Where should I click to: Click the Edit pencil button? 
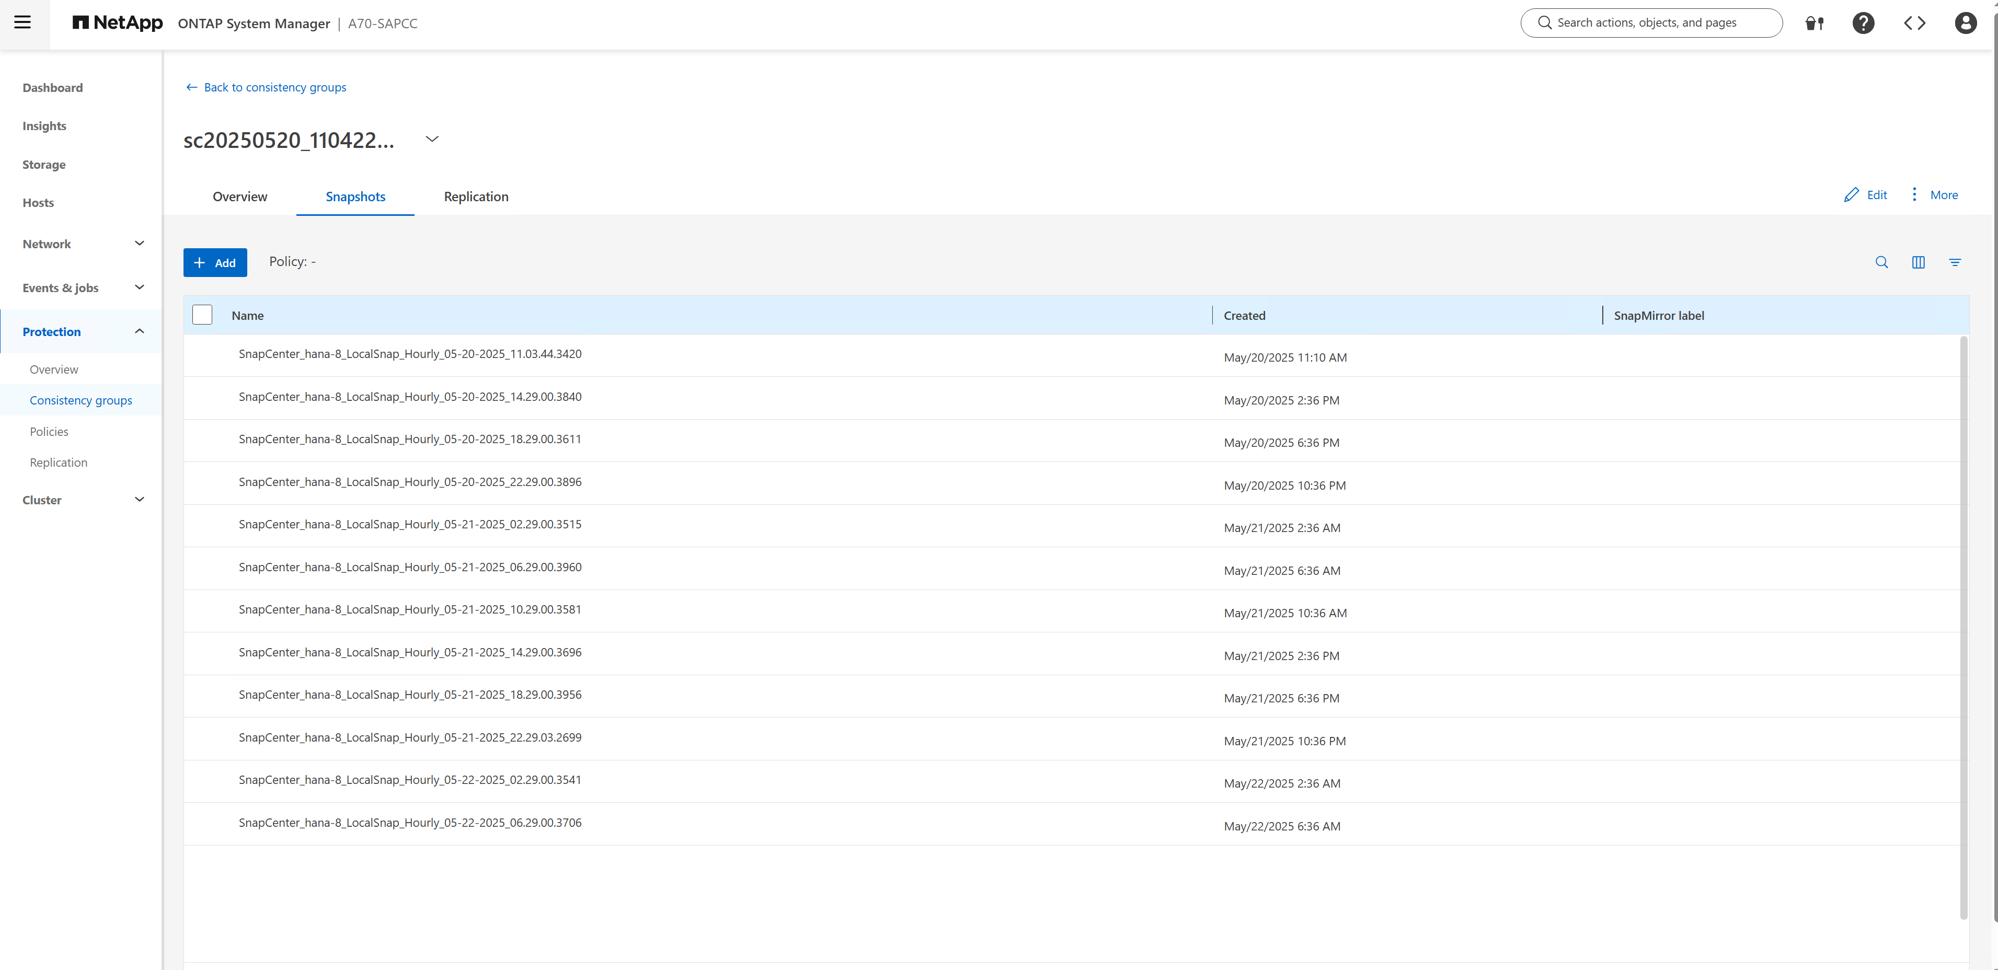(1865, 194)
